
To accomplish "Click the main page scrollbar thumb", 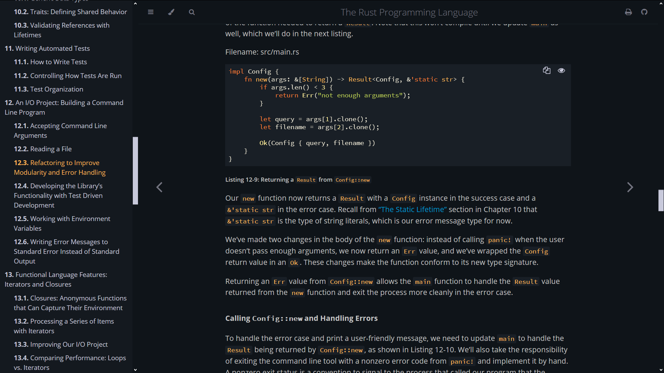I will point(661,200).
